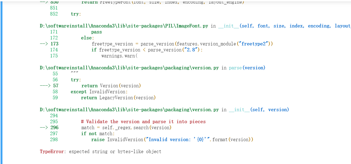Click the 'else:' keyword on line 172

click(x=88, y=38)
